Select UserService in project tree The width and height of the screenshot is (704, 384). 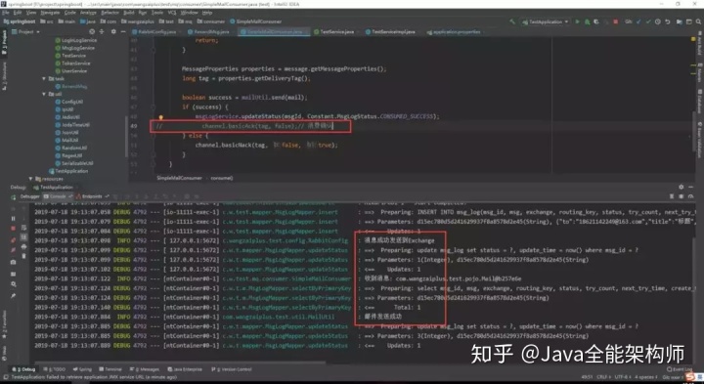tap(71, 71)
